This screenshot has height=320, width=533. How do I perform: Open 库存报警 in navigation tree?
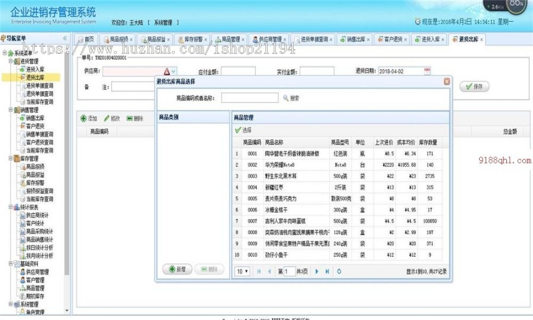[x=35, y=183]
